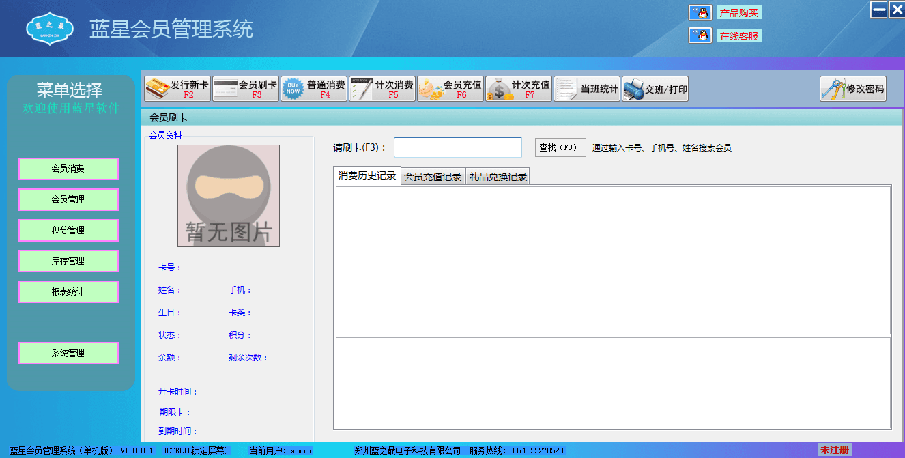
Task: Click the lower record detail list area
Action: (x=613, y=383)
